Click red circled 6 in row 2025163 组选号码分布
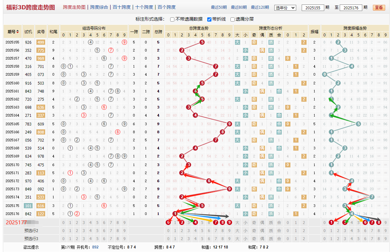The image size is (390, 252). (x=104, y=107)
